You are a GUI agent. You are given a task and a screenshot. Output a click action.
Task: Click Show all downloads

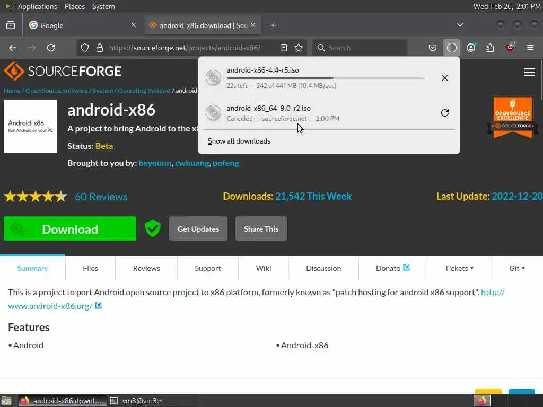[x=239, y=141]
